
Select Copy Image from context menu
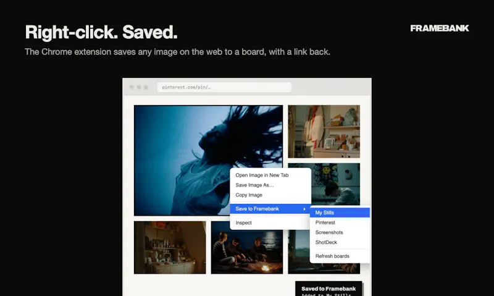click(x=270, y=195)
